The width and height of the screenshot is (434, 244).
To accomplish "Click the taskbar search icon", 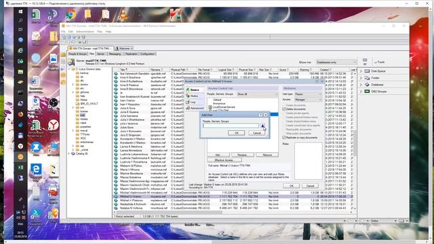I will pyautogui.click(x=20, y=20).
